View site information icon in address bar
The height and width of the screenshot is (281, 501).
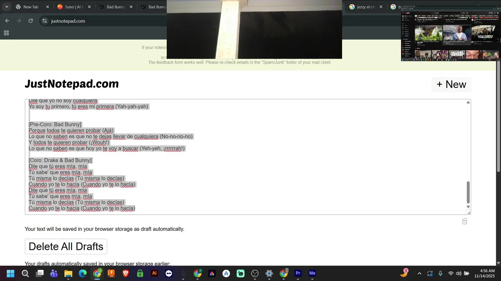44,21
